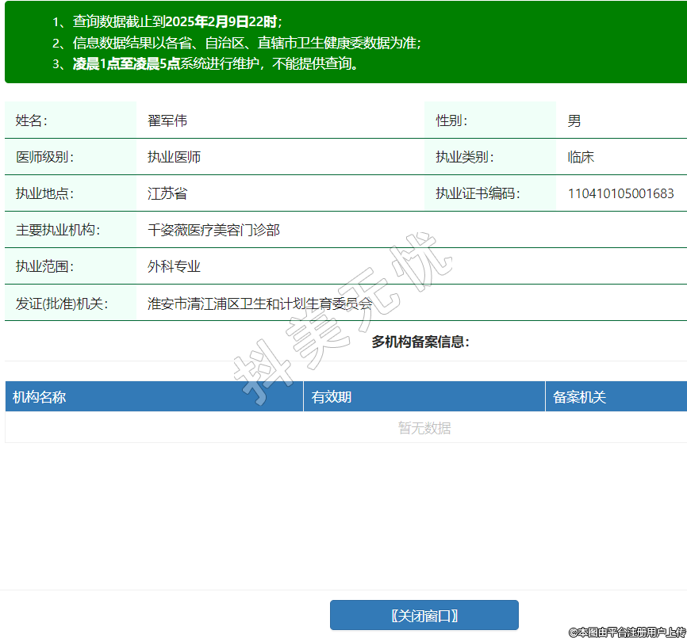Click the issuing authority 淮安市清江浦区卫生和计划生育委员会
The height and width of the screenshot is (638, 687).
click(x=259, y=303)
